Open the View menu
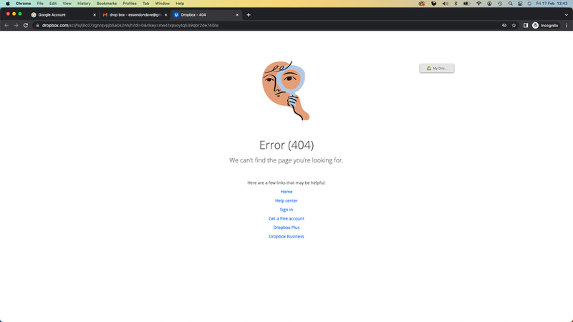Image resolution: width=573 pixels, height=322 pixels. (67, 4)
